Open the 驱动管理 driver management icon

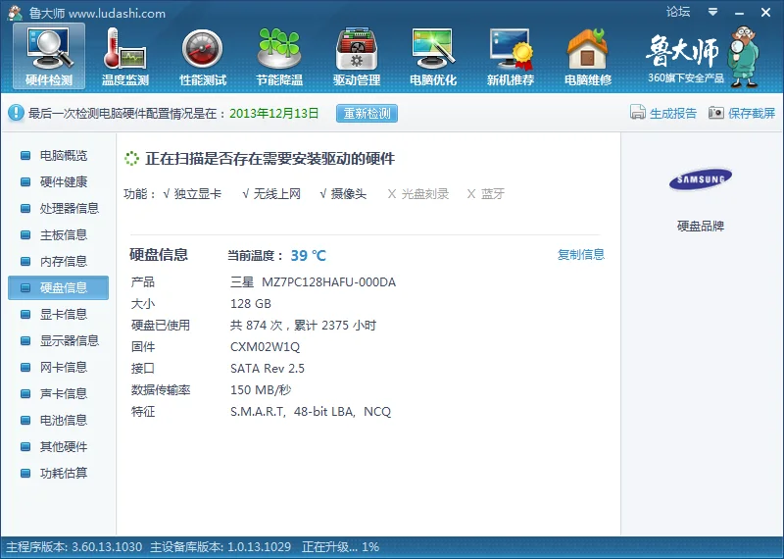(357, 56)
